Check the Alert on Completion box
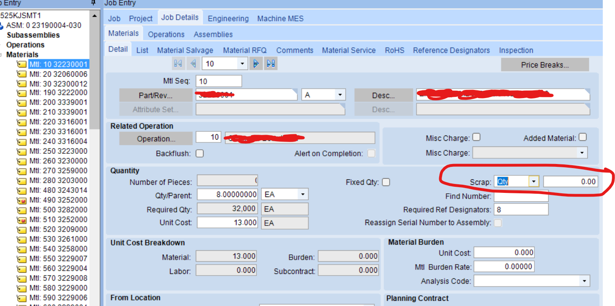Screen dimensions: 615x306 (x=371, y=153)
